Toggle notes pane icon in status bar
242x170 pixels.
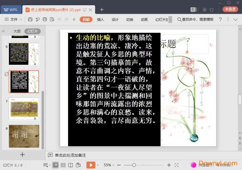[x=46, y=165]
